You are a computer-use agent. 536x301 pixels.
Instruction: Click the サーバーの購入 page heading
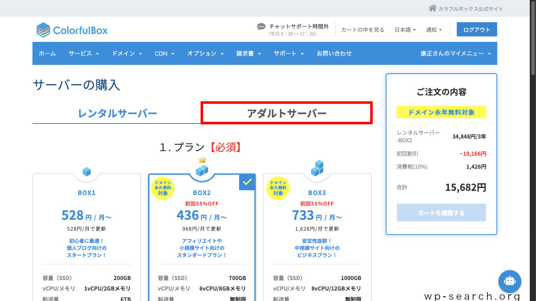tap(76, 85)
